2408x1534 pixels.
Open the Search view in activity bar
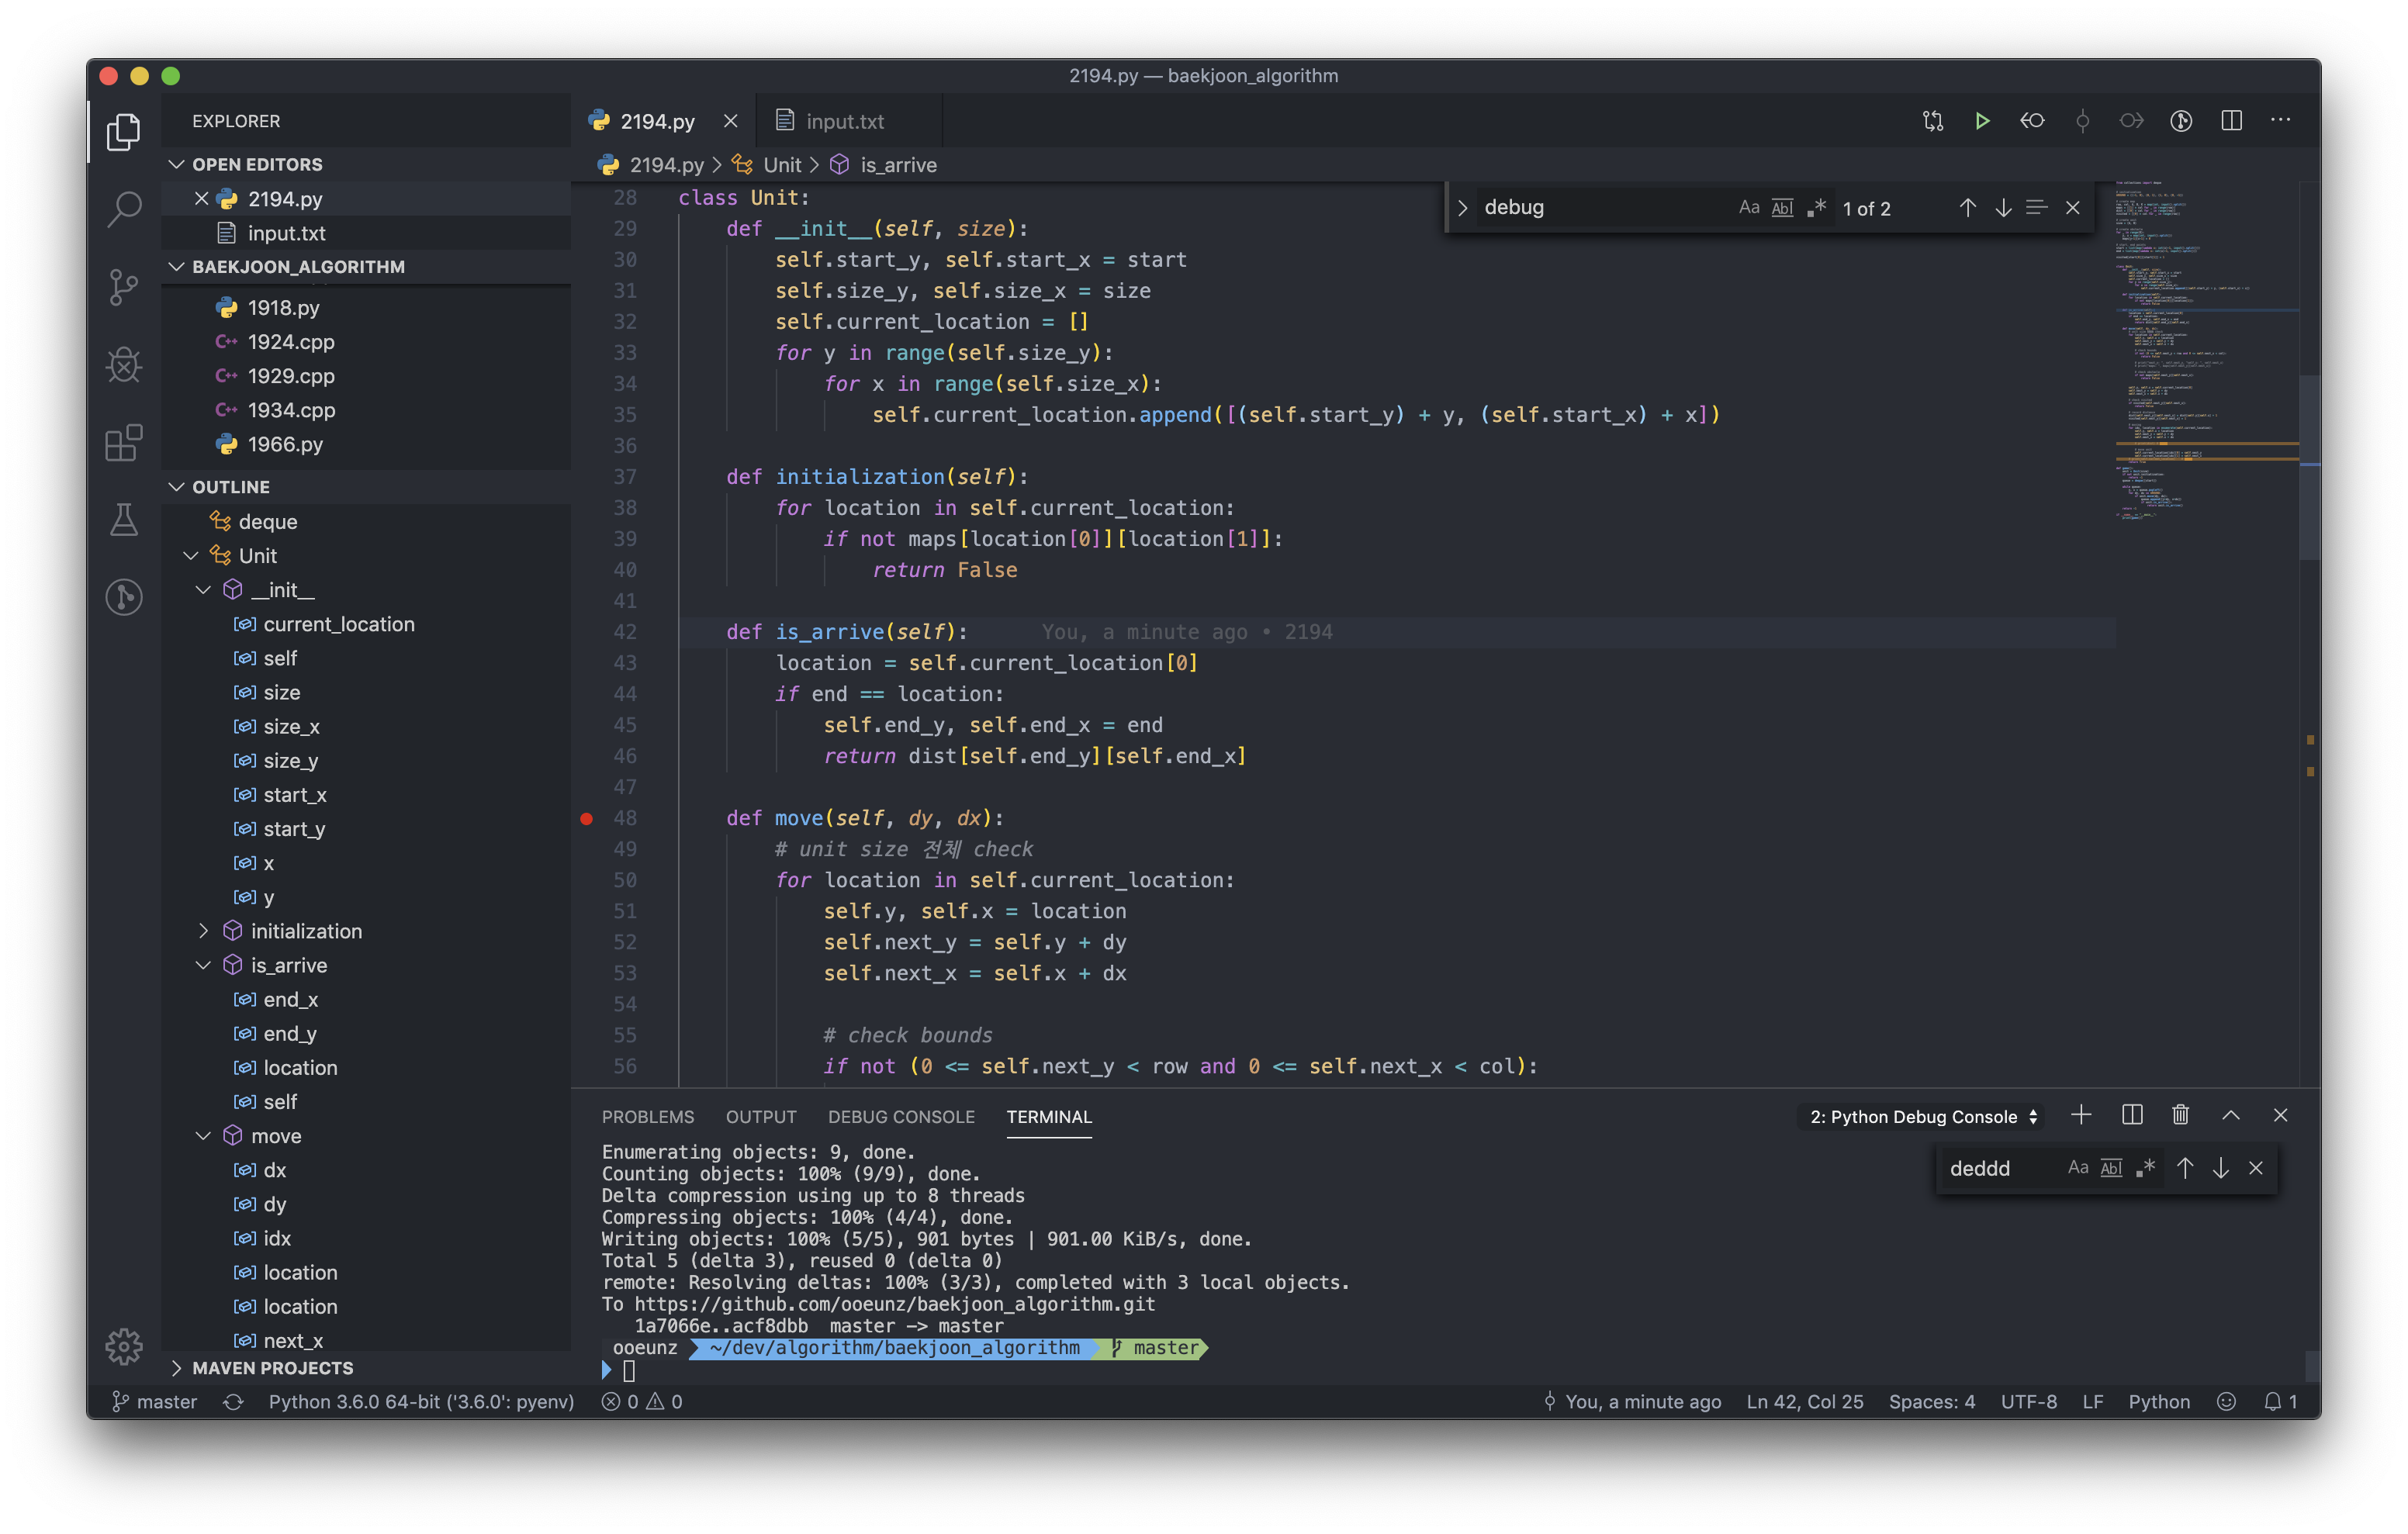(x=124, y=209)
